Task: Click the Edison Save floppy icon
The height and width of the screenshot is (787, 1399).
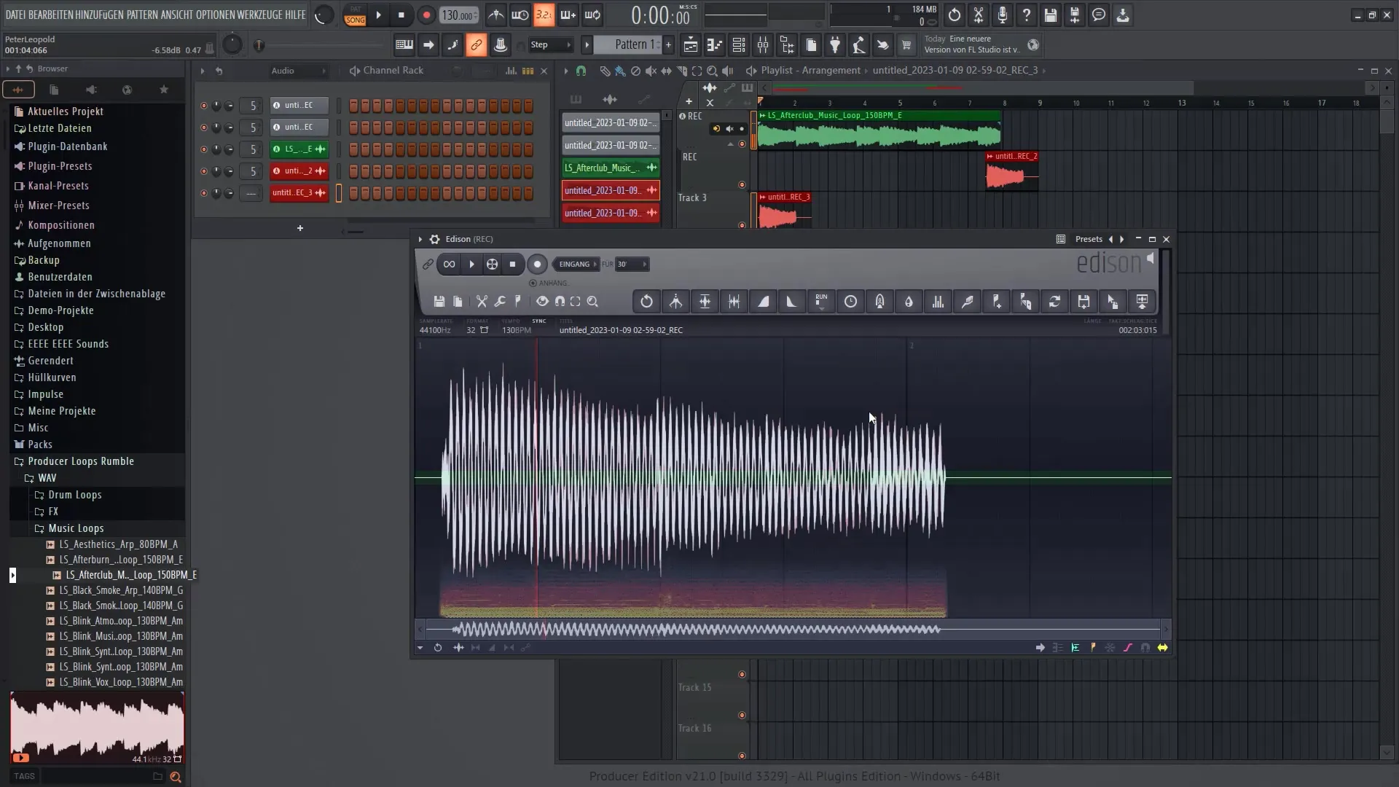Action: click(439, 302)
